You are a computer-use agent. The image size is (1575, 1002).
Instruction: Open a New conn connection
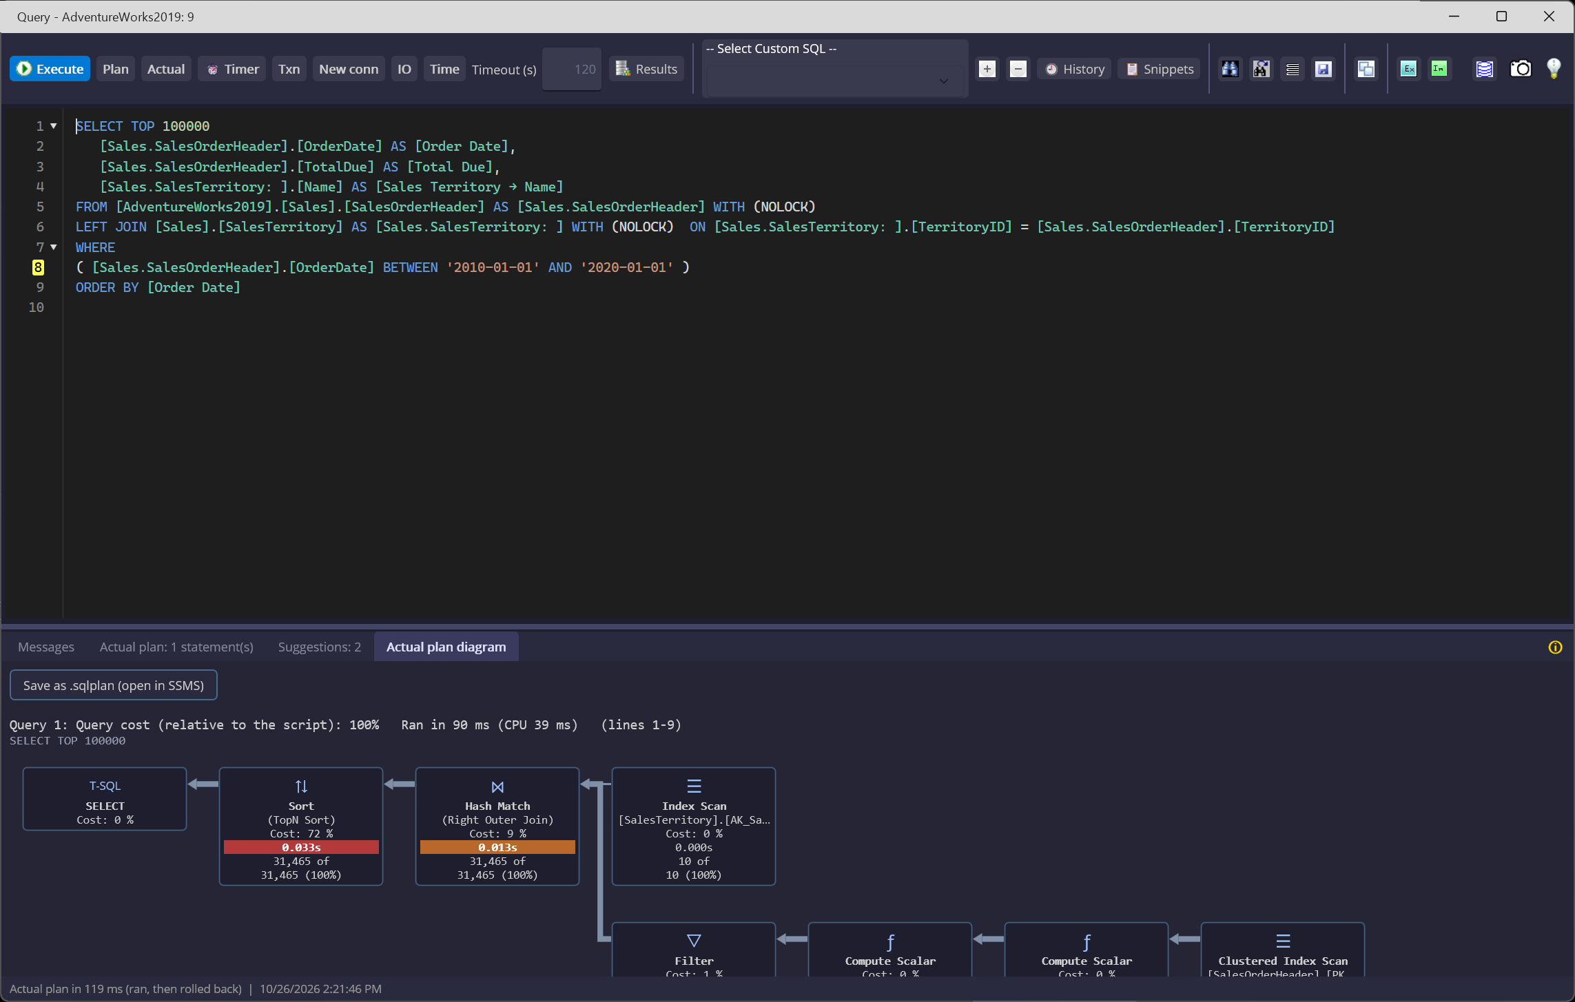coord(348,69)
